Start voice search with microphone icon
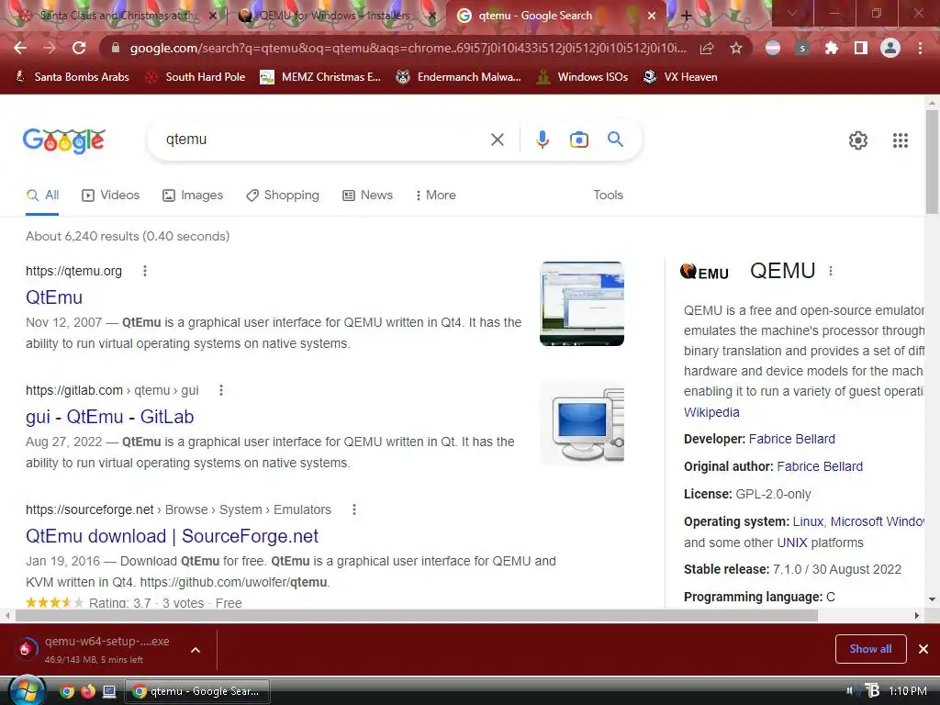The width and height of the screenshot is (940, 705). pyautogui.click(x=542, y=140)
